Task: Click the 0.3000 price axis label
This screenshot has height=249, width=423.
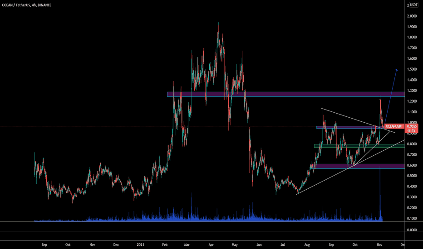Action: (412, 197)
